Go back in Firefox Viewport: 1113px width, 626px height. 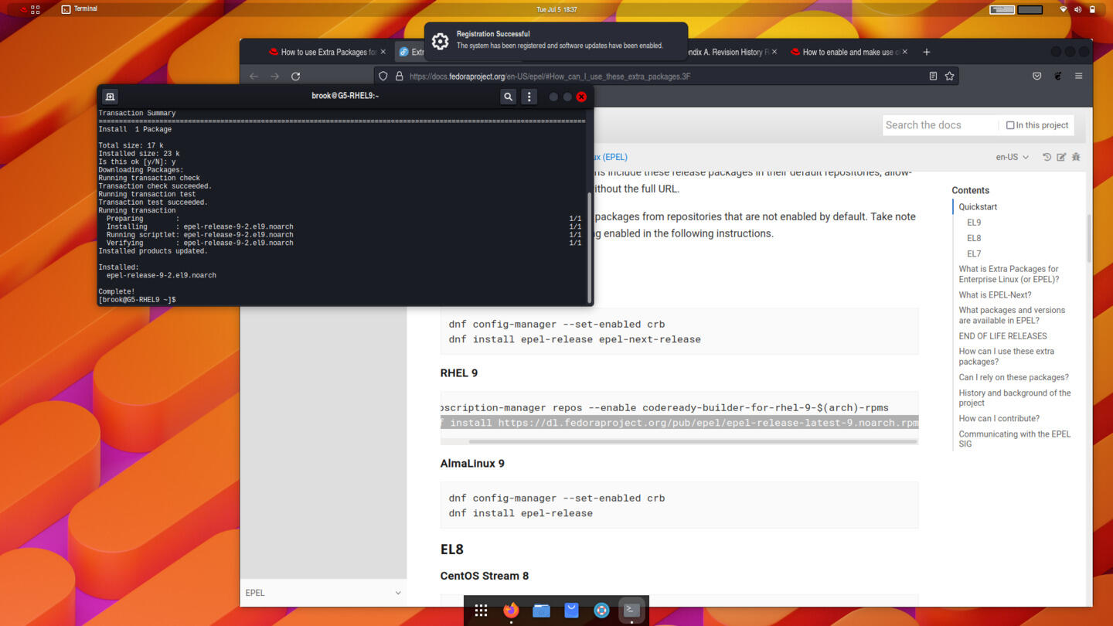[254, 77]
